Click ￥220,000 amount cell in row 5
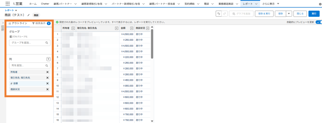322x123 pixels. [x=127, y=57]
